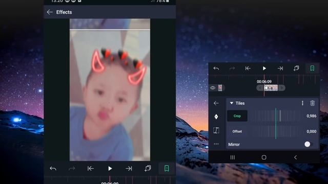Tap the 00:06:09 timecode in zoomed timeline
Image resolution: width=328 pixels, height=184 pixels.
click(x=264, y=82)
